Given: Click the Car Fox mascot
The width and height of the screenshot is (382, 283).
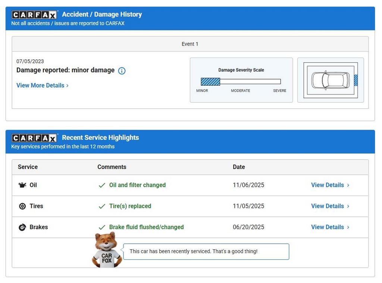Looking at the screenshot, I should pyautogui.click(x=107, y=250).
